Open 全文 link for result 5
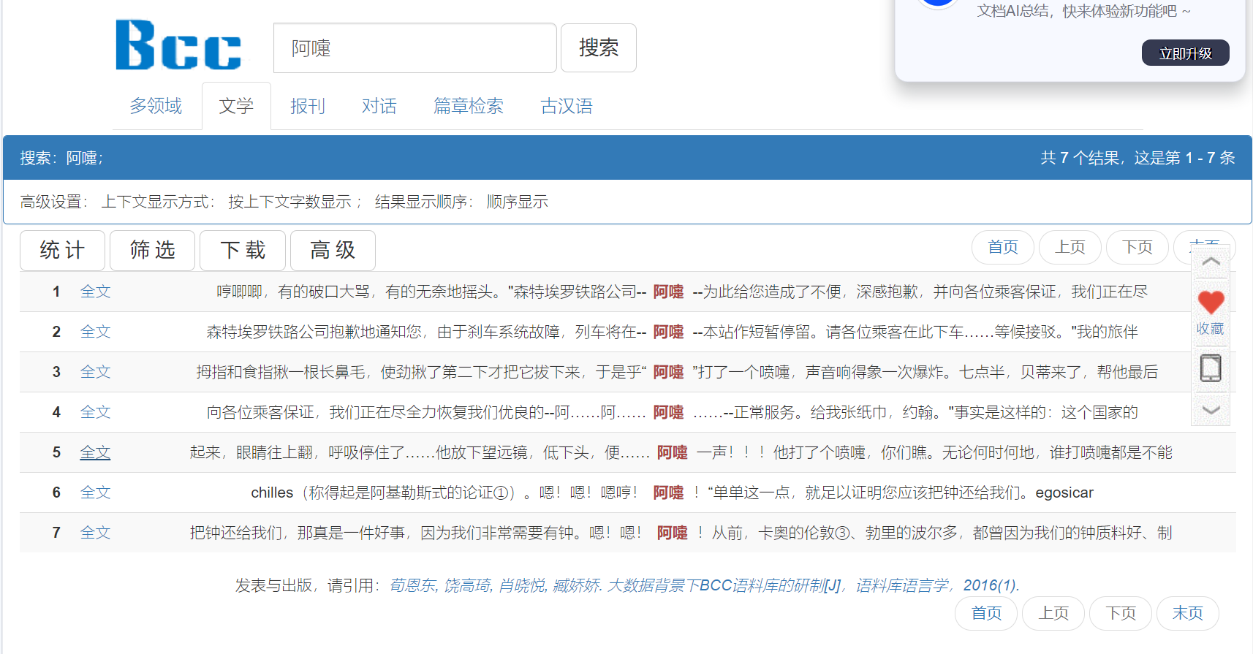Image resolution: width=1253 pixels, height=654 pixels. click(x=95, y=452)
